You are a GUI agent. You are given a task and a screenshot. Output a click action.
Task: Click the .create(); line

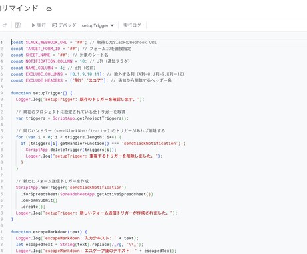pos(33,207)
